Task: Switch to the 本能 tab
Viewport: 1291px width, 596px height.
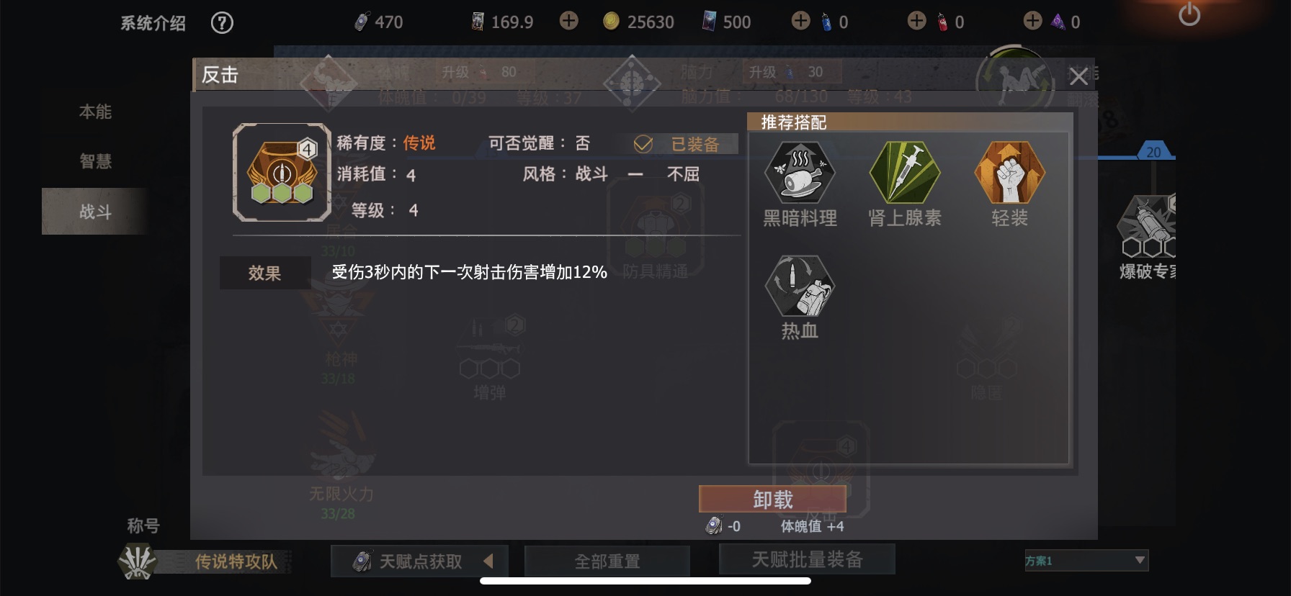Action: [x=95, y=112]
